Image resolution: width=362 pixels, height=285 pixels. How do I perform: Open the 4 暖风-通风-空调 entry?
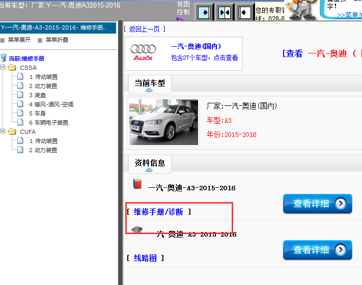tap(51, 104)
